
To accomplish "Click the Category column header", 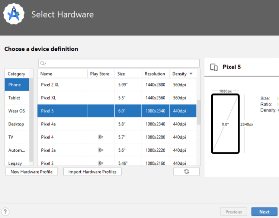I will click(x=16, y=74).
